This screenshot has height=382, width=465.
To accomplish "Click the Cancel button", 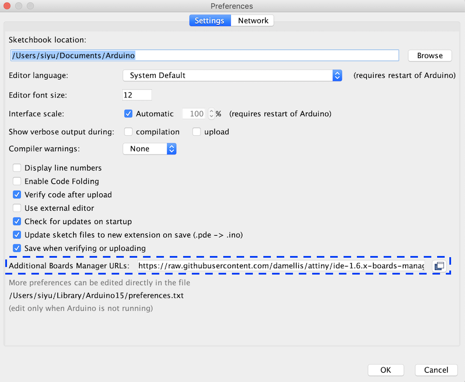I will point(436,370).
